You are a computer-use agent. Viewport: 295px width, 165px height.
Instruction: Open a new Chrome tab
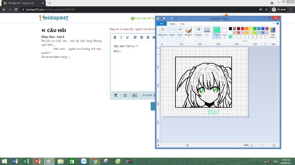50,3
